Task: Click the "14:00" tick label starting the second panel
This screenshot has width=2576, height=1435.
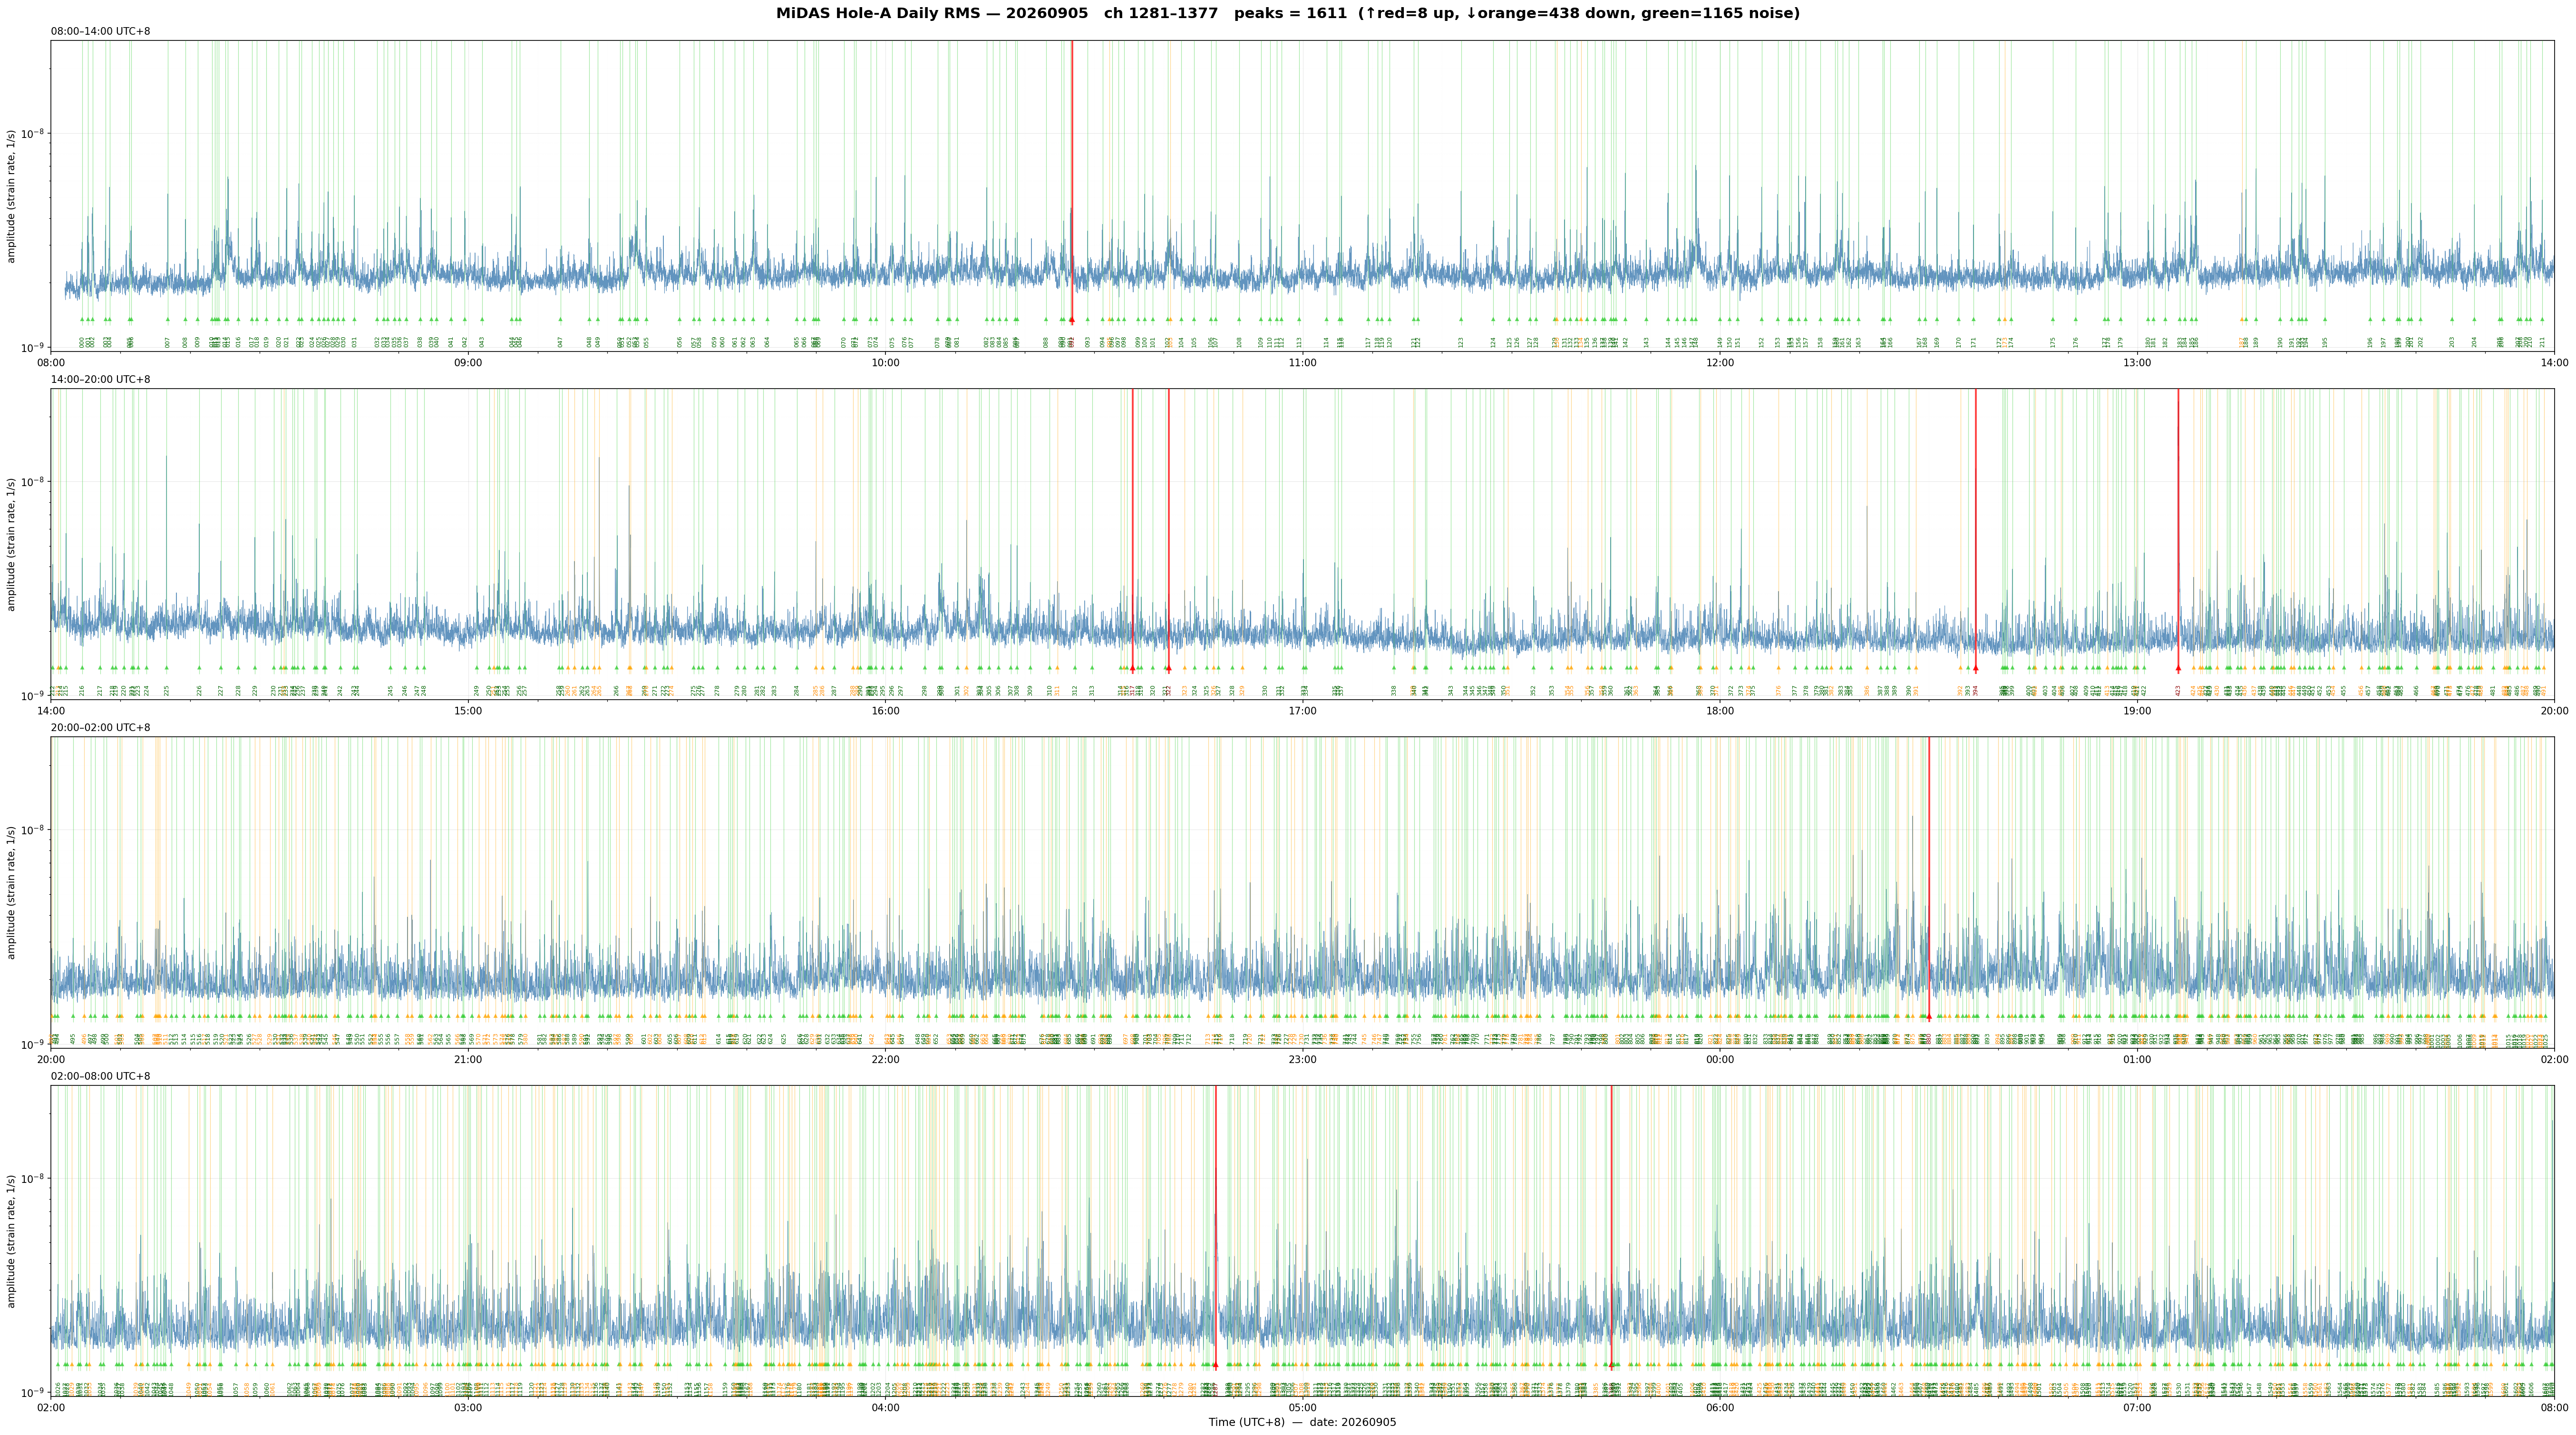Action: click(51, 710)
